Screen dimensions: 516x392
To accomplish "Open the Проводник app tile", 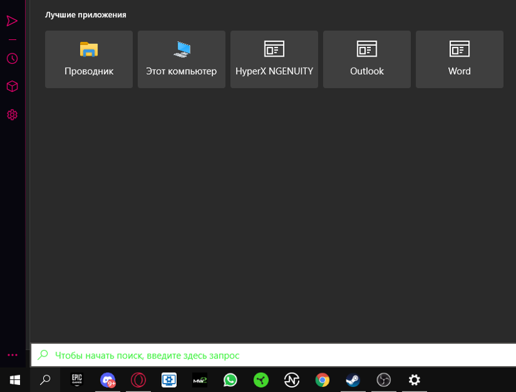I will pyautogui.click(x=89, y=59).
